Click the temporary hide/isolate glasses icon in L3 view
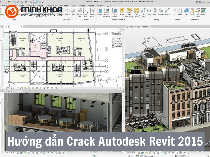 click(41, 88)
